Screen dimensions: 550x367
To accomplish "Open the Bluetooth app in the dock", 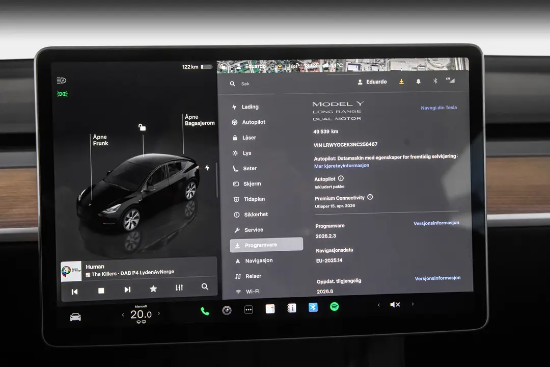I will 313,307.
